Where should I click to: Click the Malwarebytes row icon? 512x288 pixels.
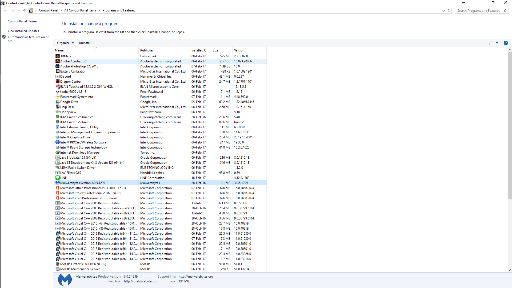point(57,183)
